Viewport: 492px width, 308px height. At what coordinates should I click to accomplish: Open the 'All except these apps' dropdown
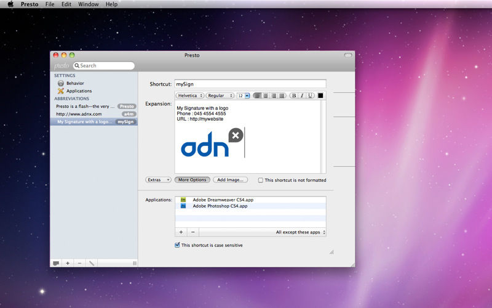point(301,232)
